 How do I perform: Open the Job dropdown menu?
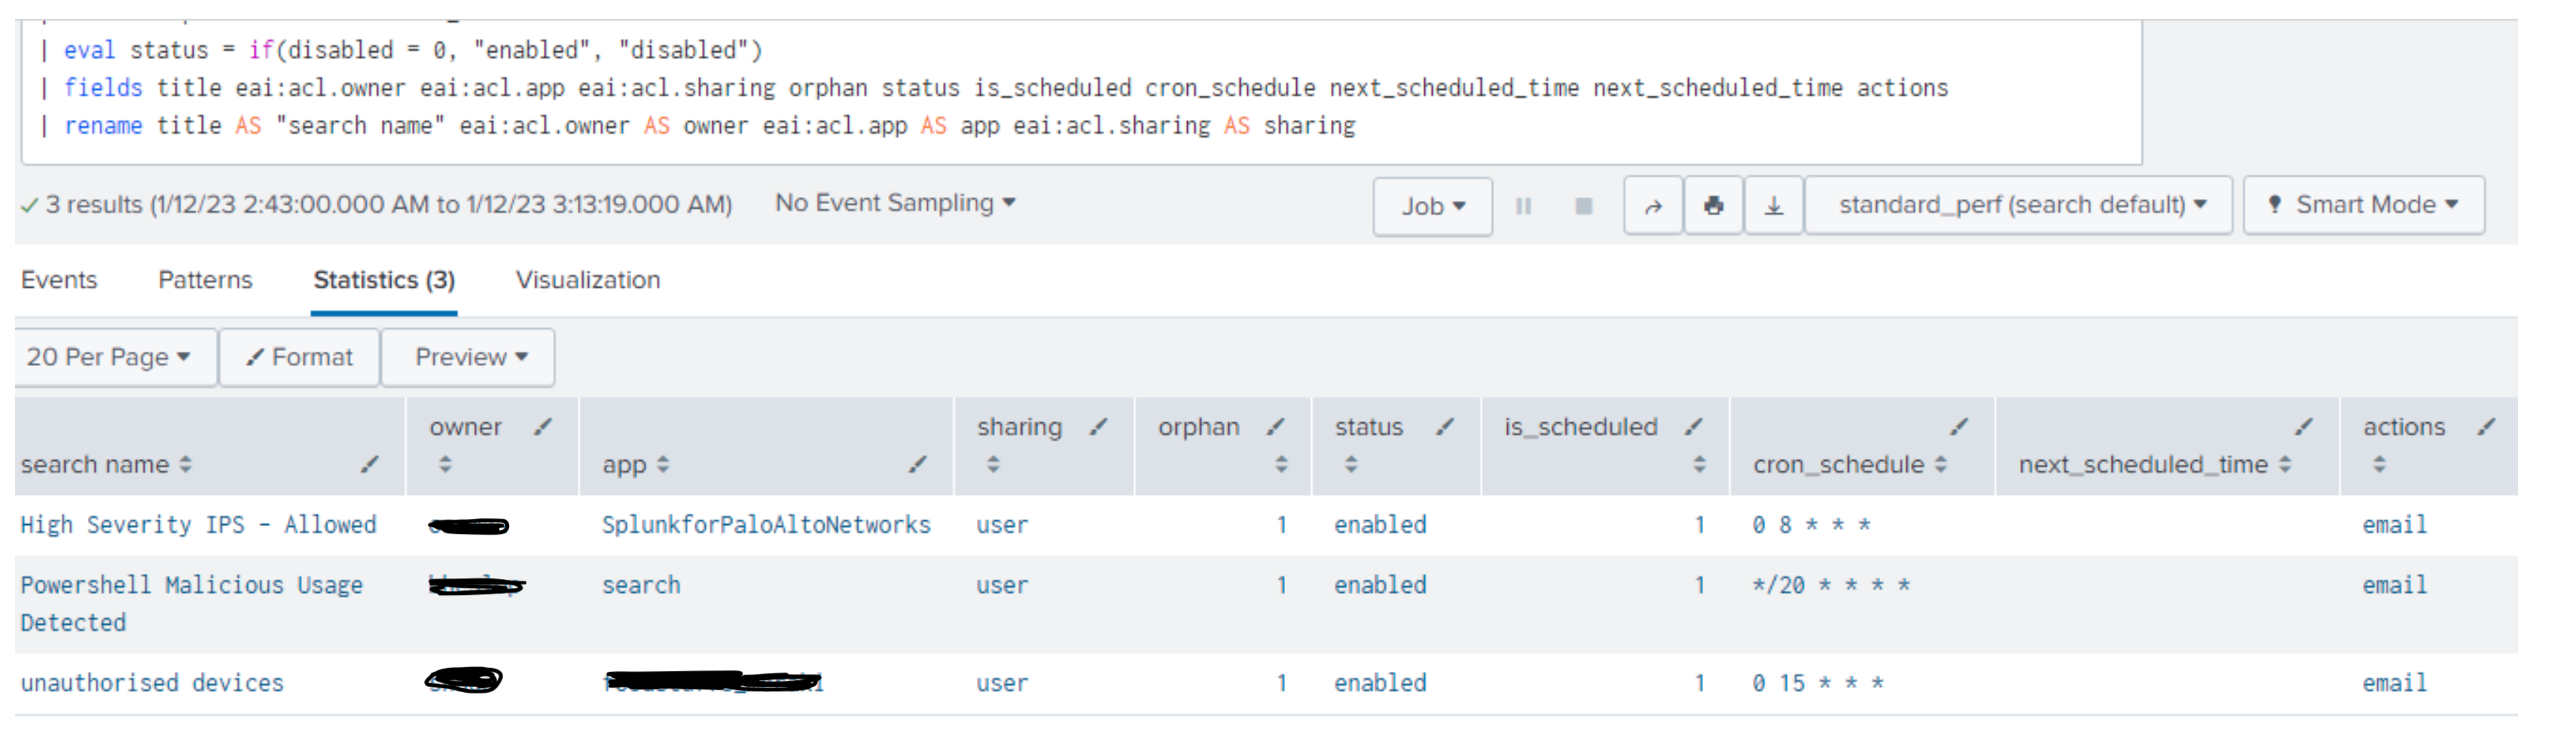[1432, 206]
